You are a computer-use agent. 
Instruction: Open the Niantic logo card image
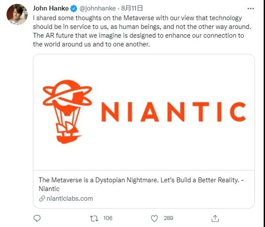(x=144, y=112)
